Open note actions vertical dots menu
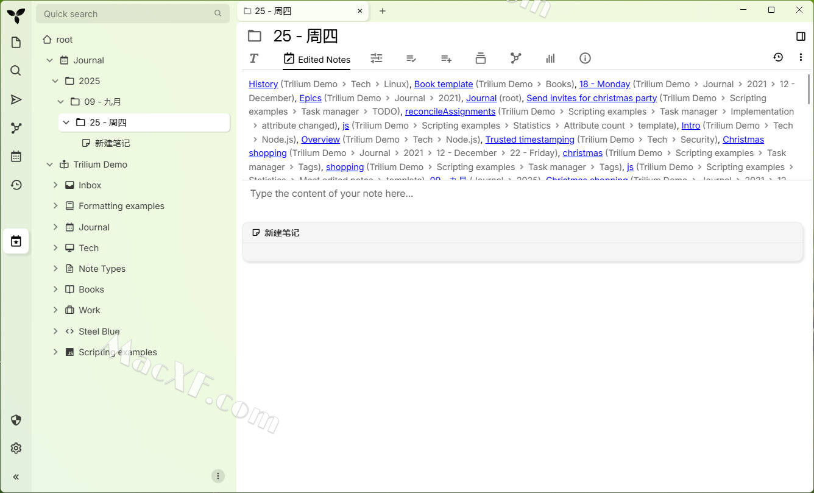This screenshot has height=493, width=814. (x=801, y=57)
